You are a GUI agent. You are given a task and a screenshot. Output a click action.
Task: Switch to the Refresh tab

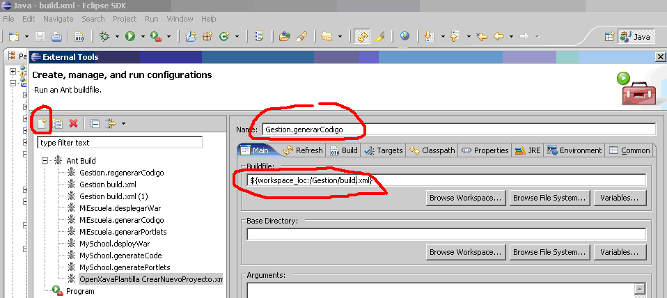click(x=302, y=150)
